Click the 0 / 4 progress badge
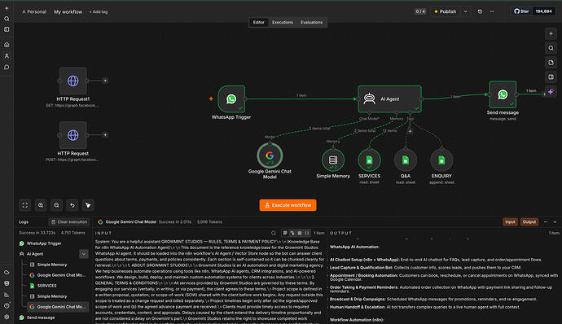 point(420,11)
